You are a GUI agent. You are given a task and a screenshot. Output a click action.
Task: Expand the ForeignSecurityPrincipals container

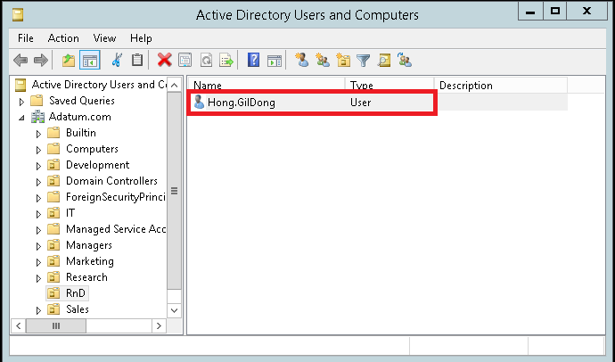tap(38, 198)
